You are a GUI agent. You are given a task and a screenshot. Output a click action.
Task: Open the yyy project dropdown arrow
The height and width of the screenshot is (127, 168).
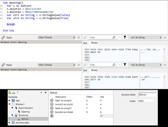pyautogui.click(x=18, y=92)
